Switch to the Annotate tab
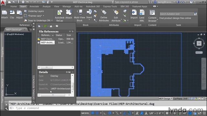 tap(34, 6)
